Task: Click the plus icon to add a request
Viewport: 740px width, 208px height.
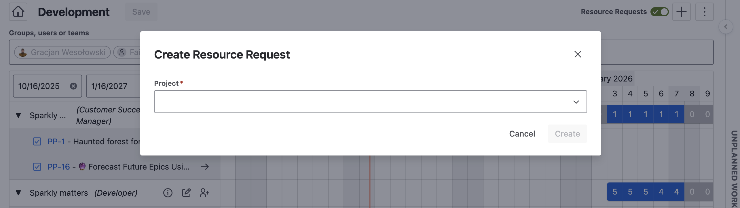Action: point(681,12)
